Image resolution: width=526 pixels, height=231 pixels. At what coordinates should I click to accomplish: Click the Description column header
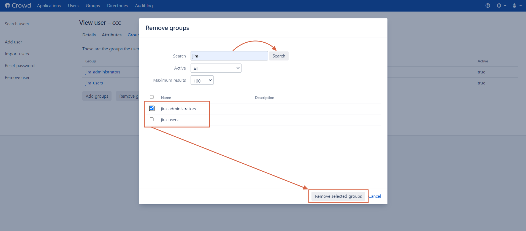click(264, 98)
